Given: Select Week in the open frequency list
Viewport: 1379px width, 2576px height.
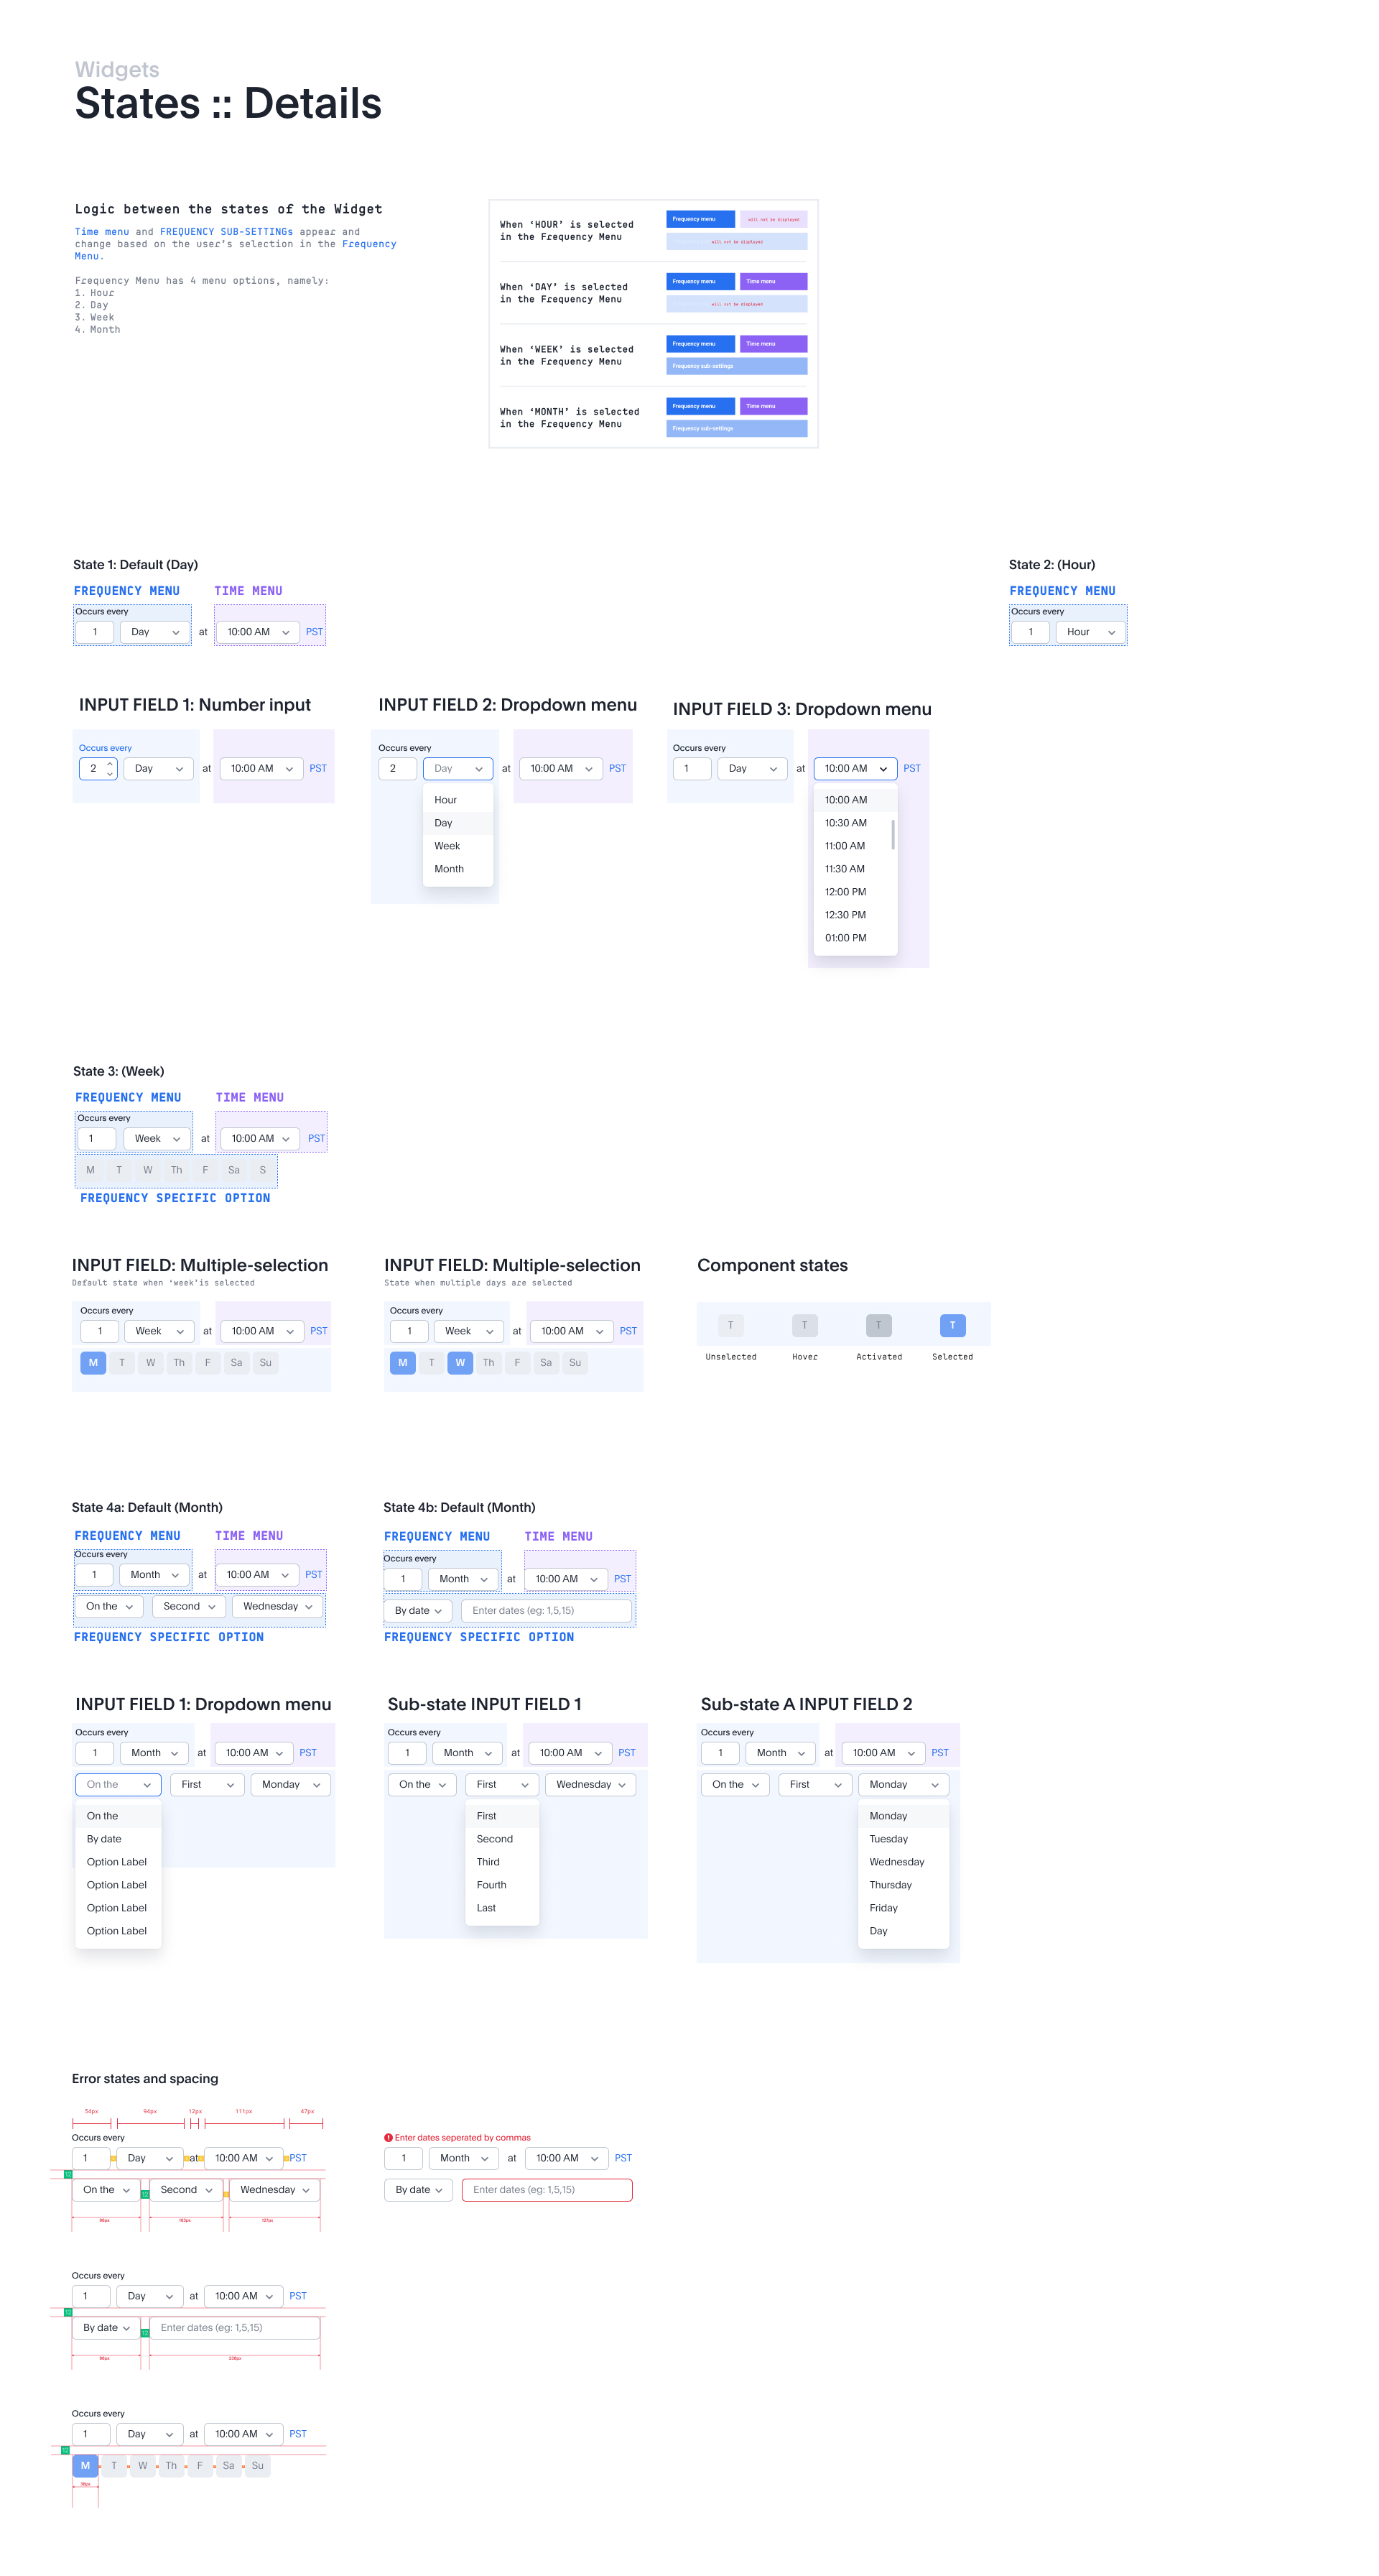Looking at the screenshot, I should point(447,846).
